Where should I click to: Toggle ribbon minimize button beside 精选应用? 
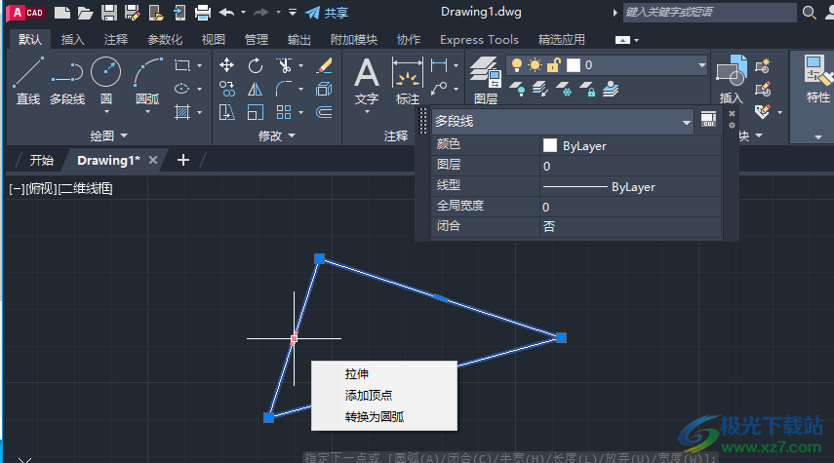coord(622,40)
